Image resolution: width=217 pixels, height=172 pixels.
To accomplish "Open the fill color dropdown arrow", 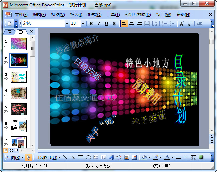I will pyautogui.click(x=149, y=157).
